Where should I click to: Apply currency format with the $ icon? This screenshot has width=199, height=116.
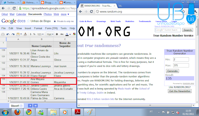point(30,34)
